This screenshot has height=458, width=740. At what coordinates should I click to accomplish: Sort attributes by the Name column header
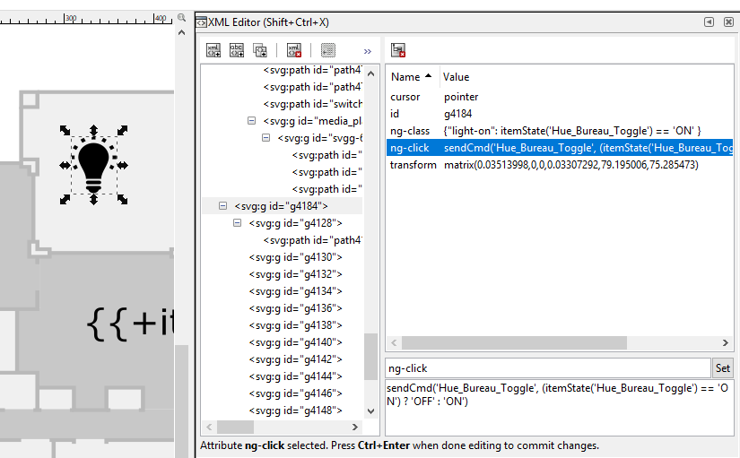click(411, 77)
